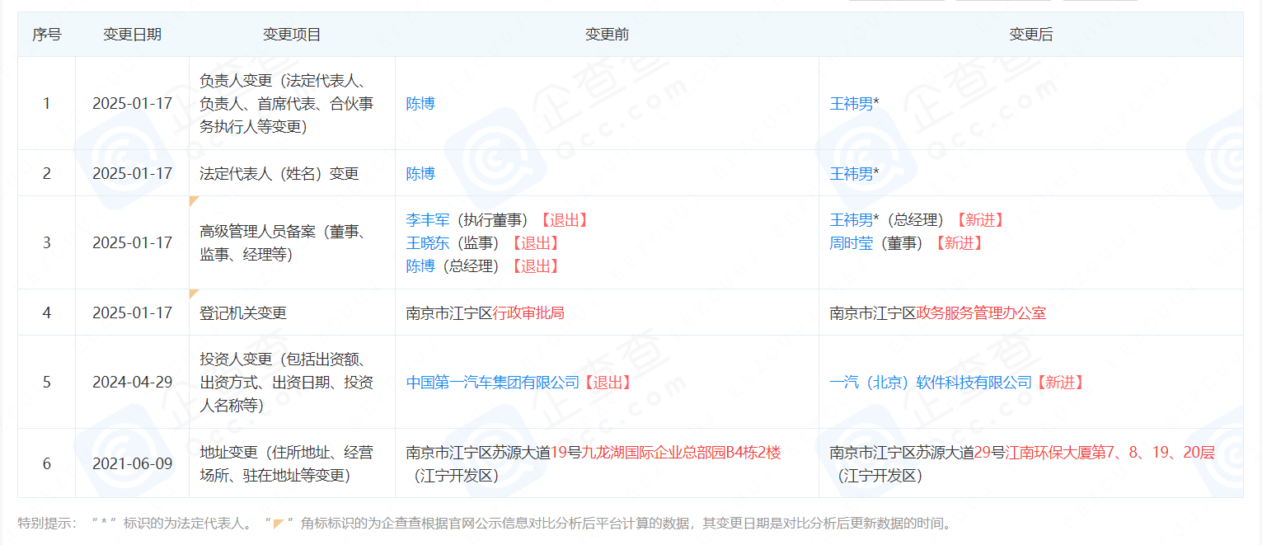Open 中国第一汽车集团有限公司 company link
Screen dimensions: 1262x545
(493, 383)
